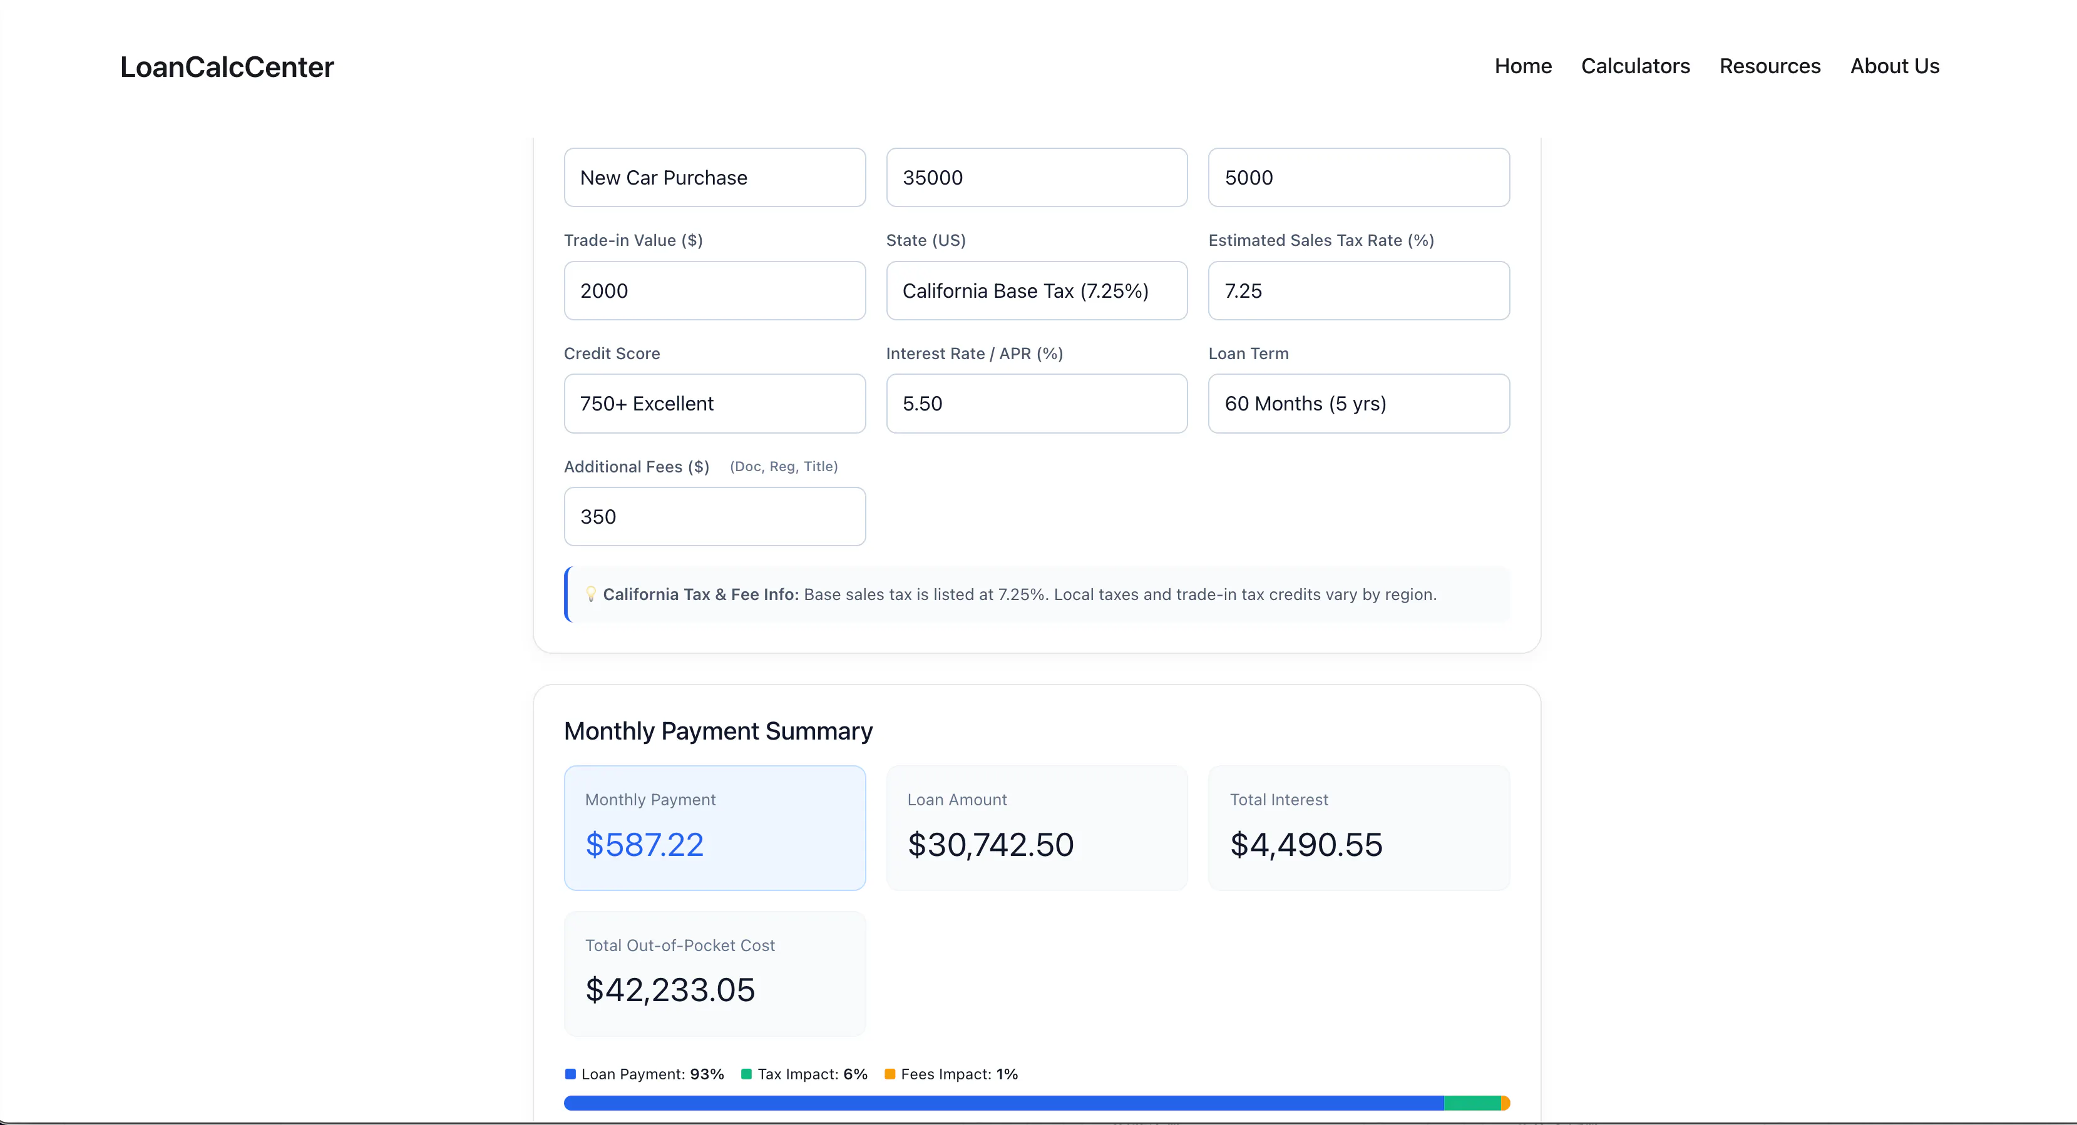
Task: Edit the Estimated Sales Tax Rate field
Action: (x=1358, y=290)
